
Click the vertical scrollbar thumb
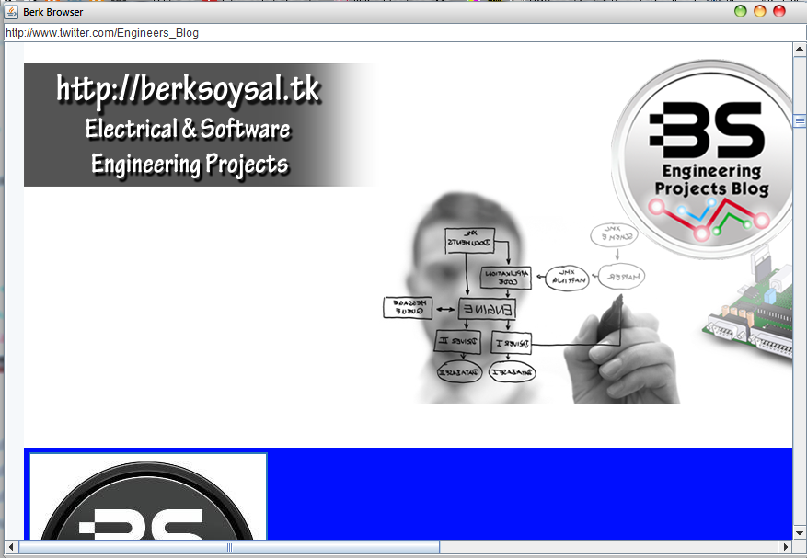[799, 120]
